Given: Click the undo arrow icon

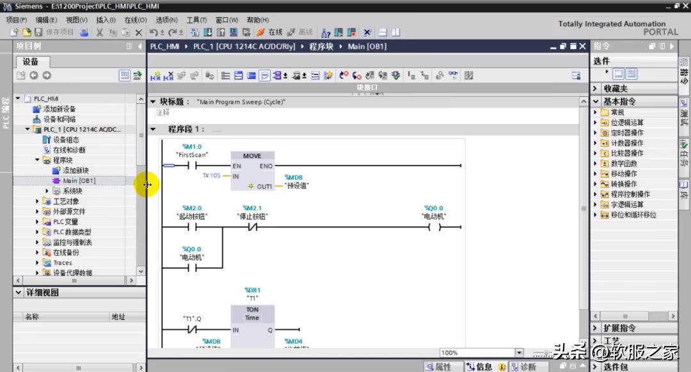Looking at the screenshot, I should (154, 32).
